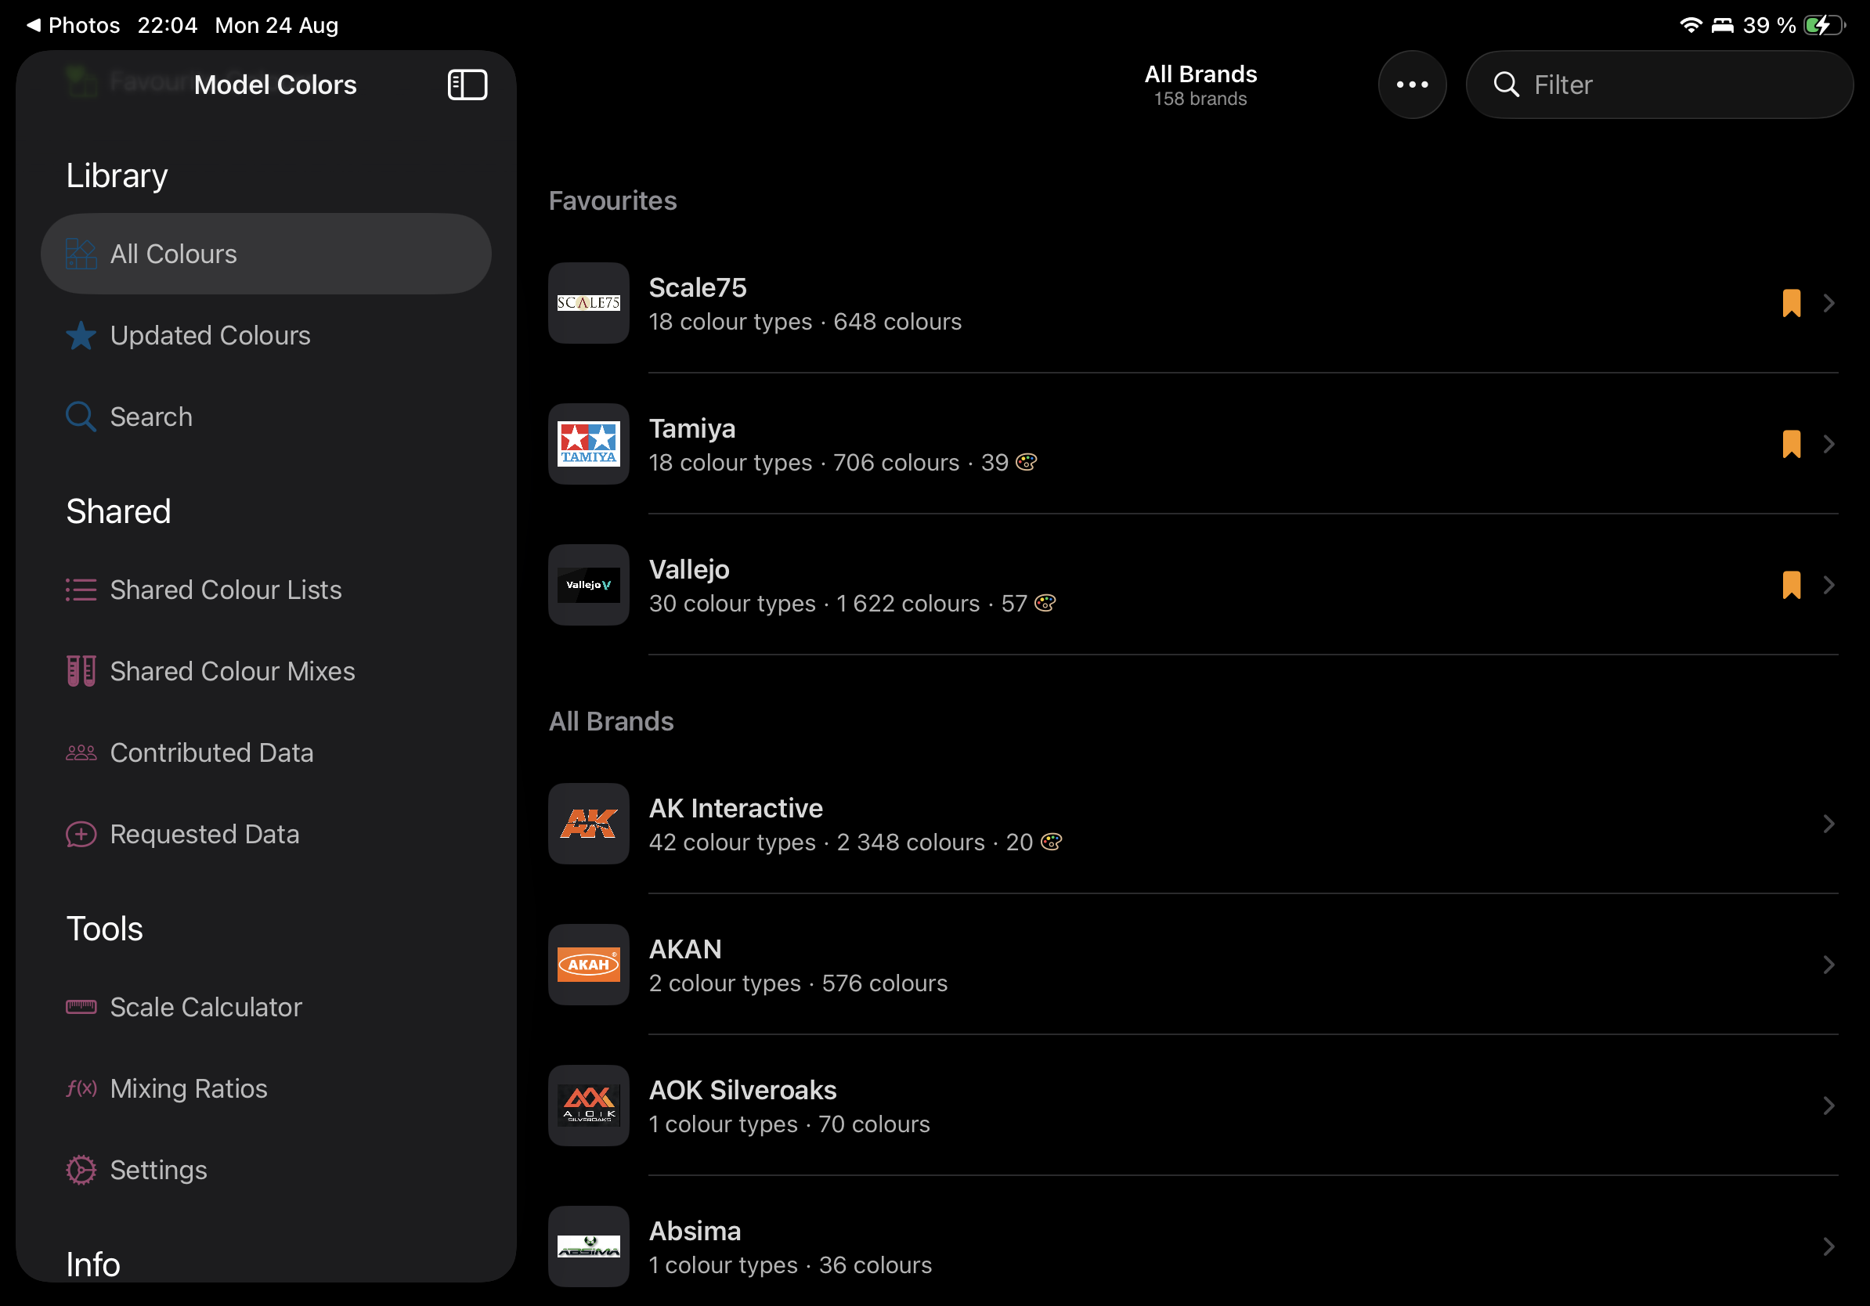The image size is (1870, 1306).
Task: Toggle the Vallejo favourite bookmark
Action: pos(1791,585)
